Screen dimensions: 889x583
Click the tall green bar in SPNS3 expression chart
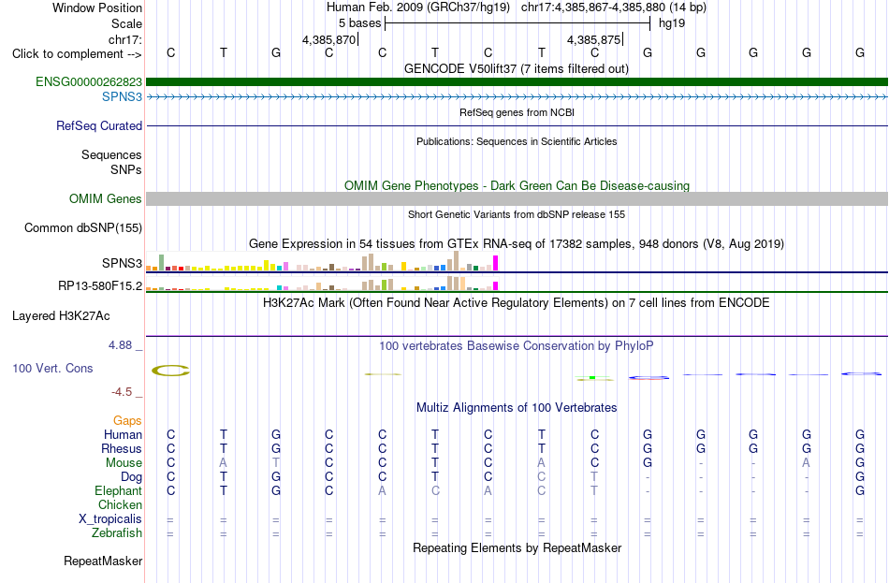pos(161,263)
